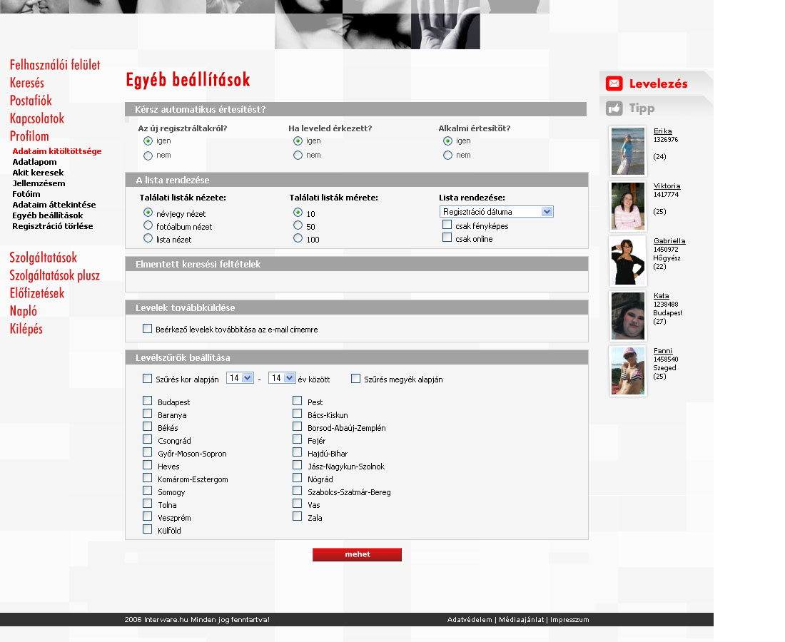Open 'Adataim áttekintése' submenu link
Image resolution: width=785 pixels, height=642 pixels.
click(x=54, y=205)
